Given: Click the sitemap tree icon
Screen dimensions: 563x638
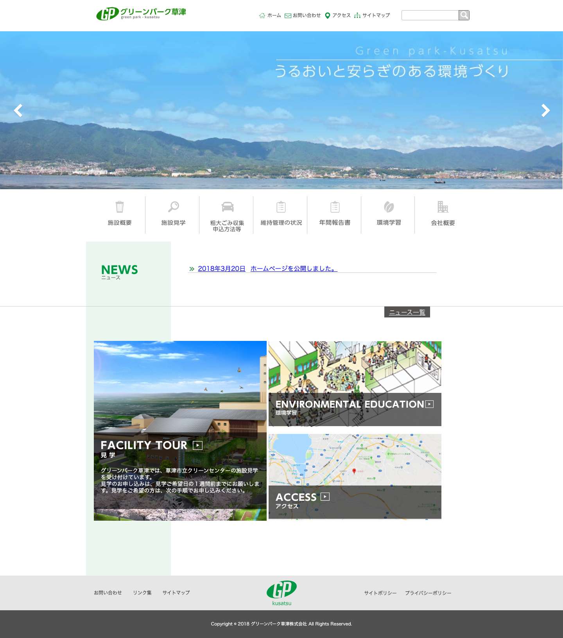Looking at the screenshot, I should (x=357, y=16).
